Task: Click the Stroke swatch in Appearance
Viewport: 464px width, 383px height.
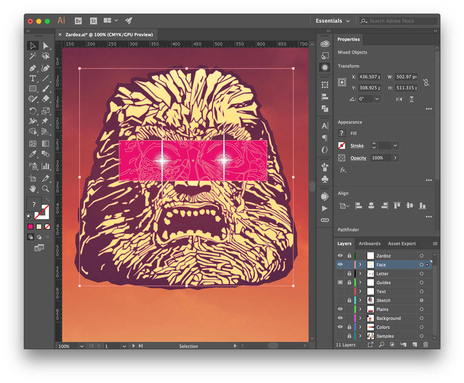Action: 342,146
